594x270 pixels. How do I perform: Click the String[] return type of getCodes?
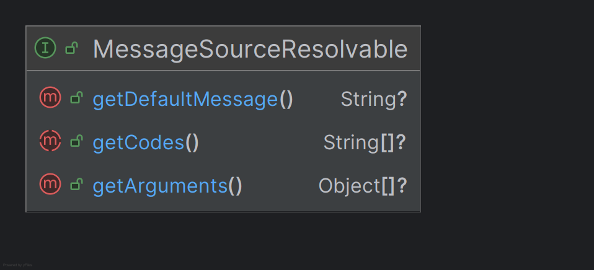pyautogui.click(x=359, y=142)
